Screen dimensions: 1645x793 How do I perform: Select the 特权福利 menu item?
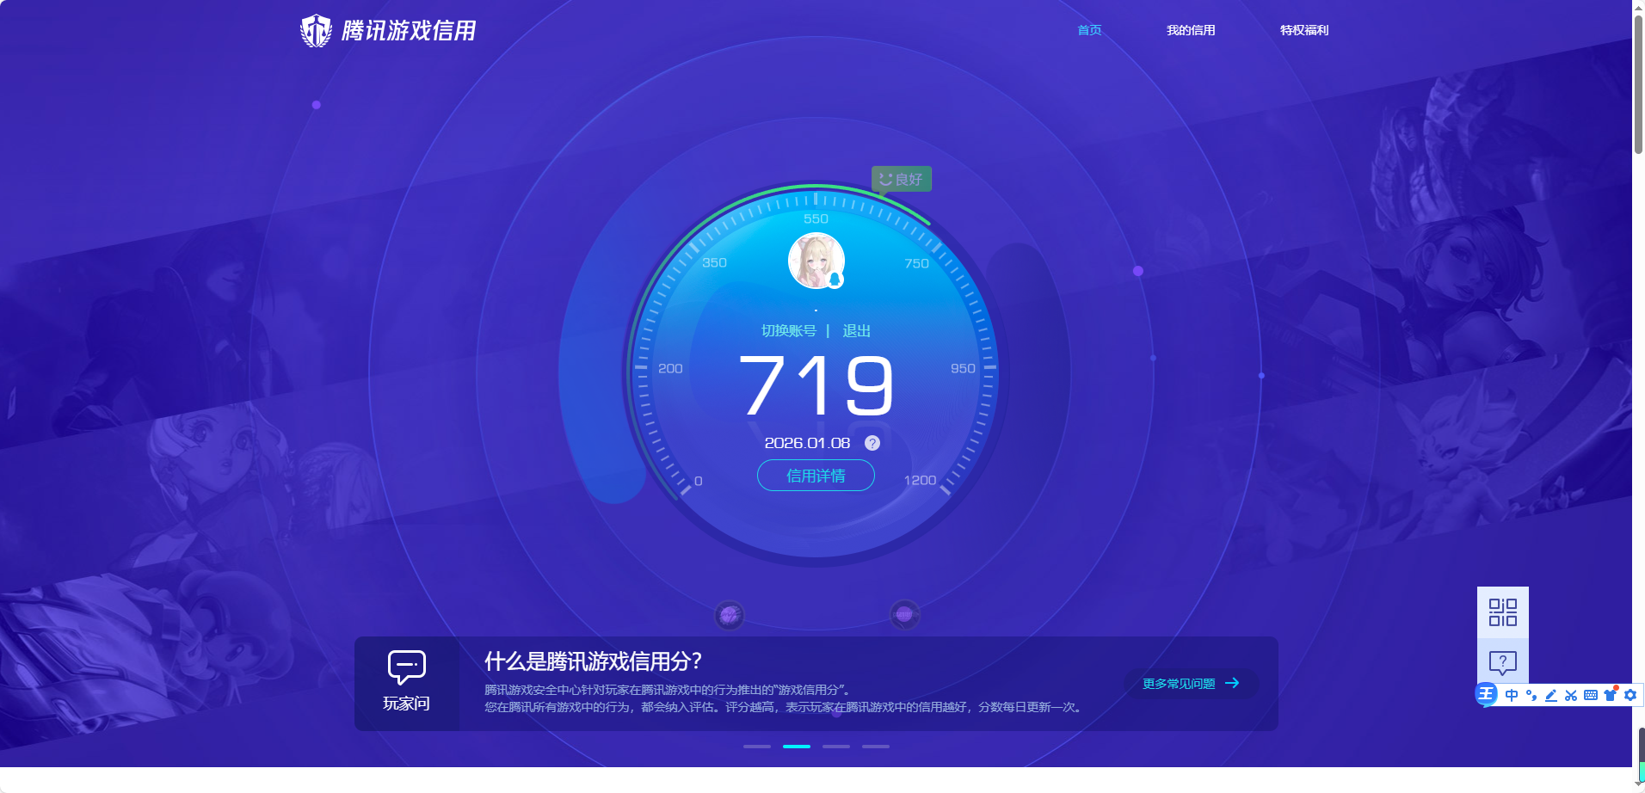coord(1303,30)
